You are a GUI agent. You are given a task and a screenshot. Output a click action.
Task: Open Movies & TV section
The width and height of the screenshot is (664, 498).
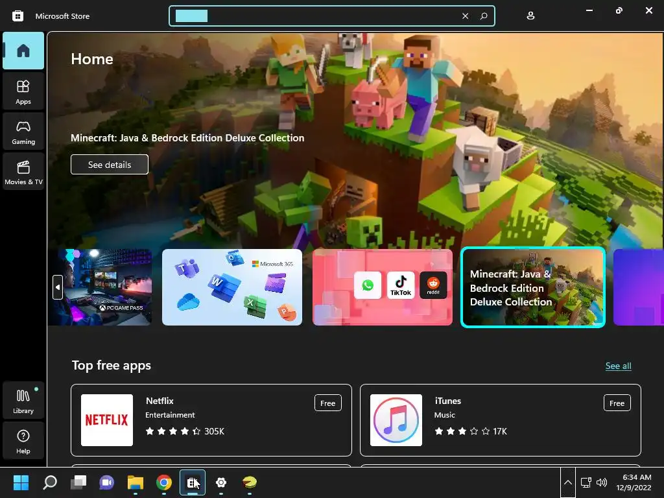click(23, 172)
